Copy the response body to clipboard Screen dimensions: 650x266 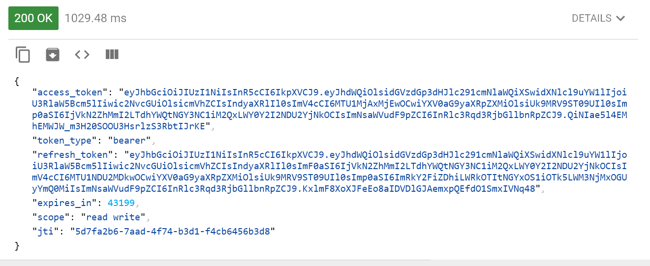coord(23,55)
